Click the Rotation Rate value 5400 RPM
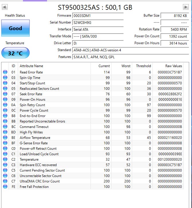The image size is (192, 208). pos(175,30)
